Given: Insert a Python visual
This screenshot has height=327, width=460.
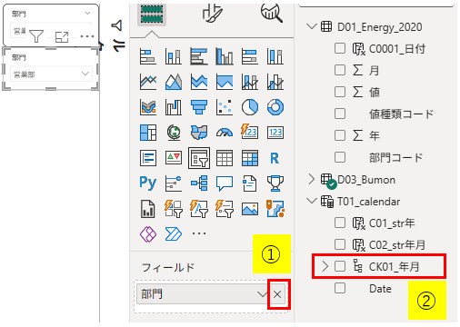Looking at the screenshot, I should pyautogui.click(x=148, y=183).
